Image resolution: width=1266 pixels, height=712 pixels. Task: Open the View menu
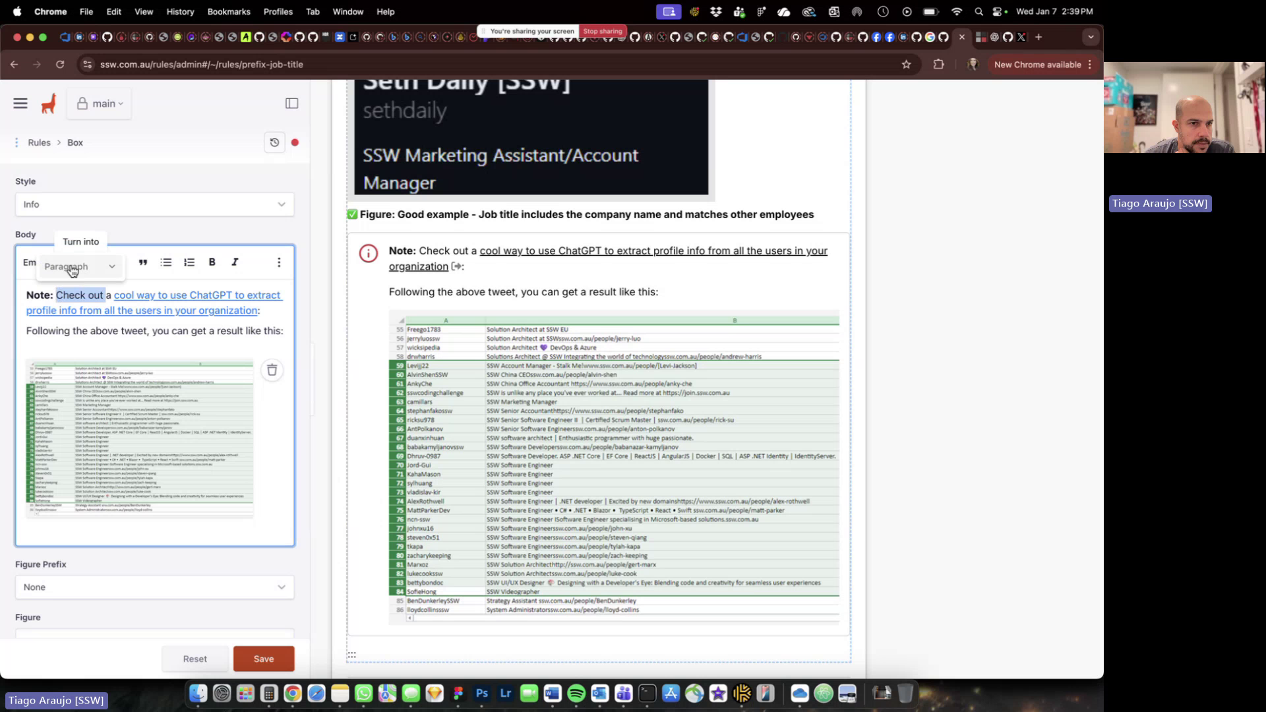(144, 12)
